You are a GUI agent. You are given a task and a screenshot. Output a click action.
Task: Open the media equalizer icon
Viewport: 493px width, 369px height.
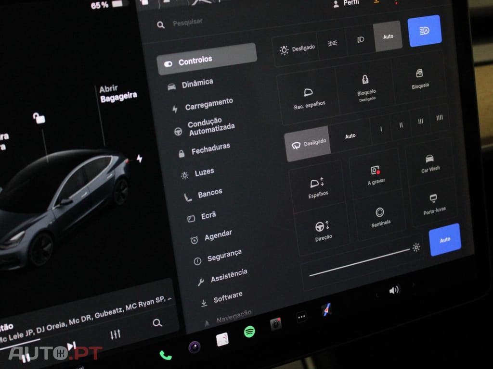coord(116,334)
